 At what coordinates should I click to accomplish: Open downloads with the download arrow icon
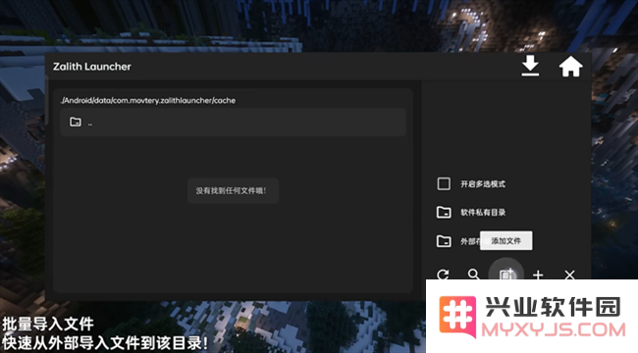tap(530, 67)
